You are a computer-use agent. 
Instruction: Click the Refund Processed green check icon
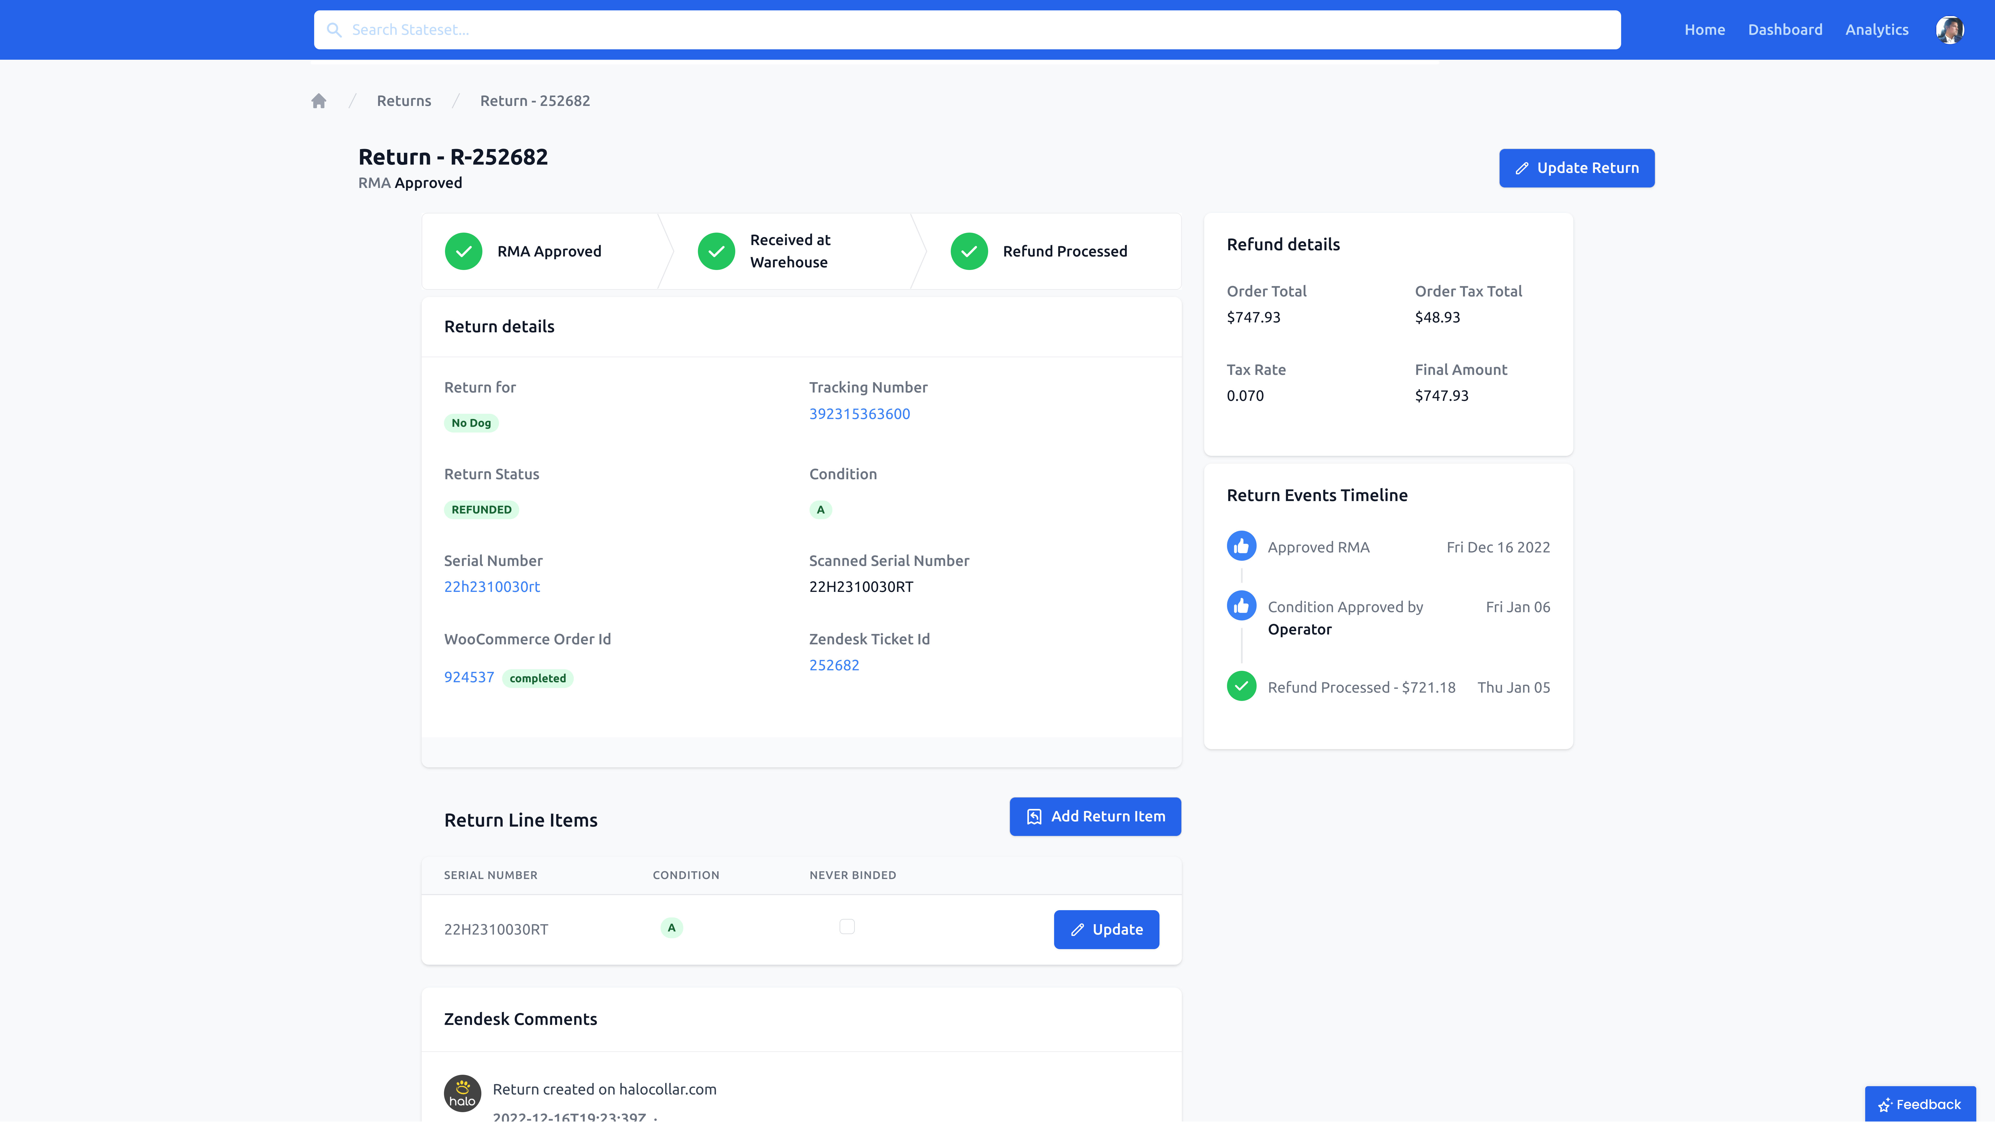pos(969,251)
